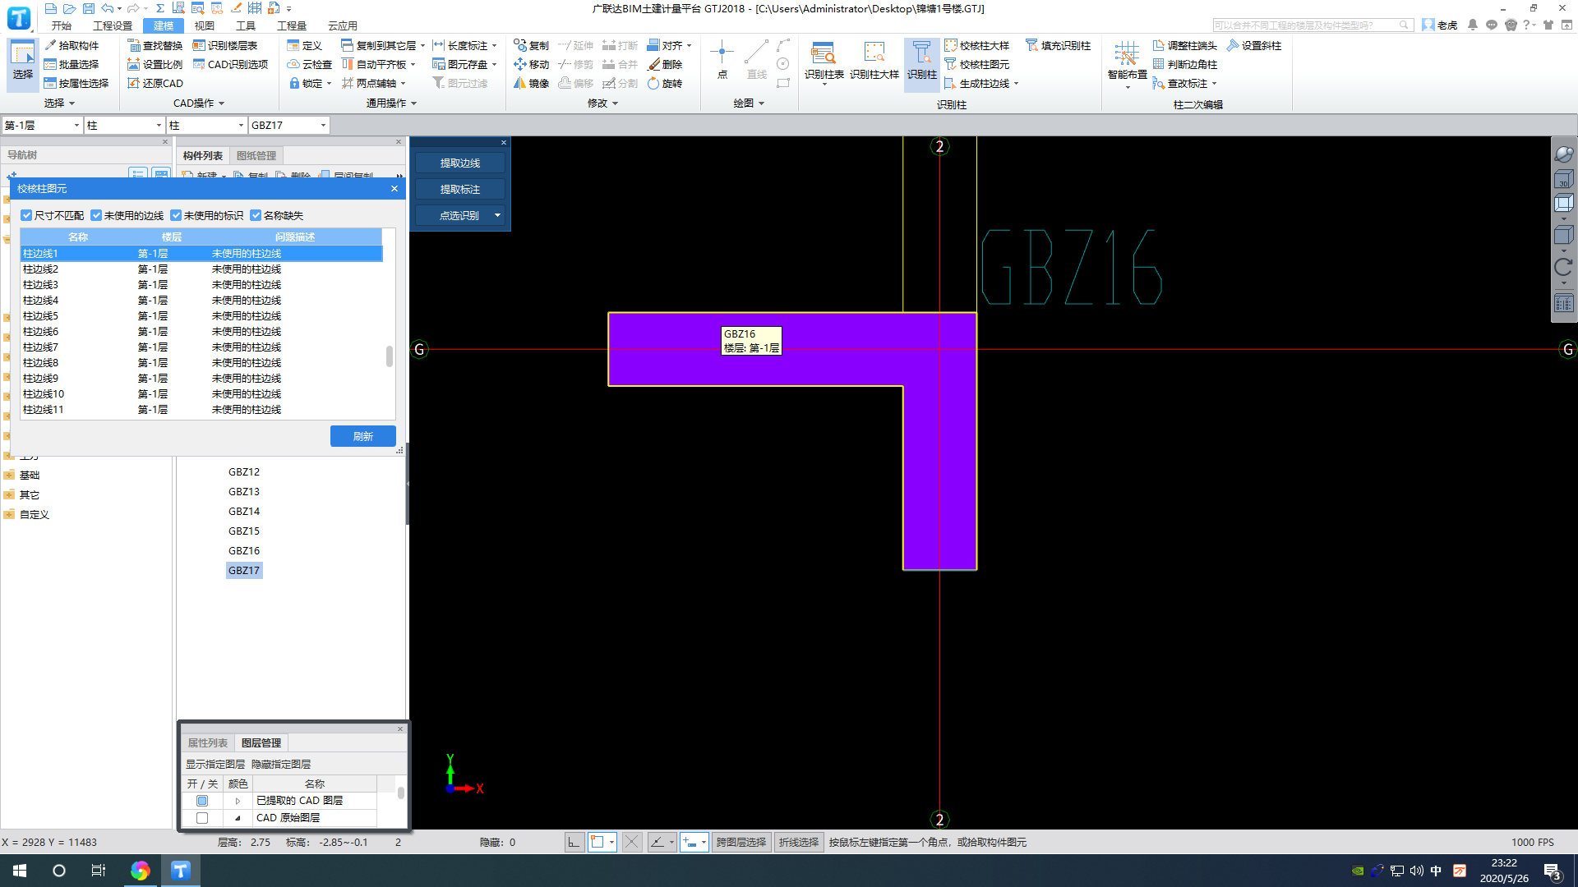Click 显示指定图层 link
The image size is (1578, 887).
point(215,764)
